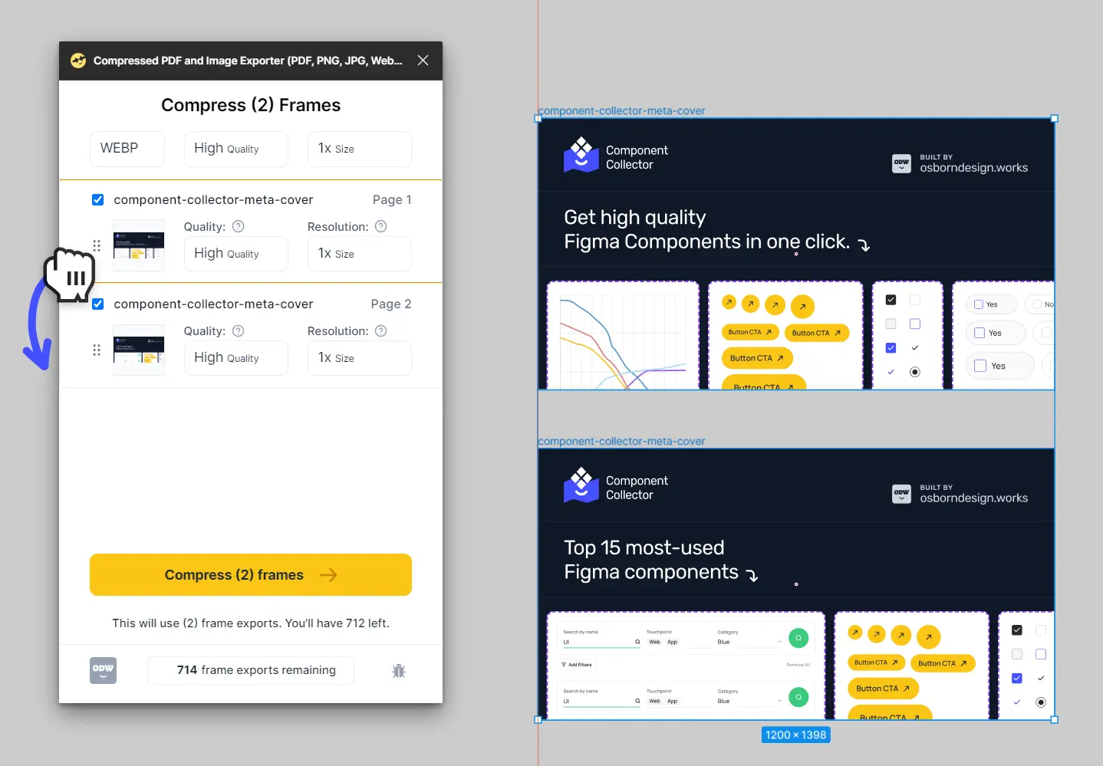Open the Resolution help icon for Page 1
Viewport: 1103px width, 766px height.
pos(381,226)
